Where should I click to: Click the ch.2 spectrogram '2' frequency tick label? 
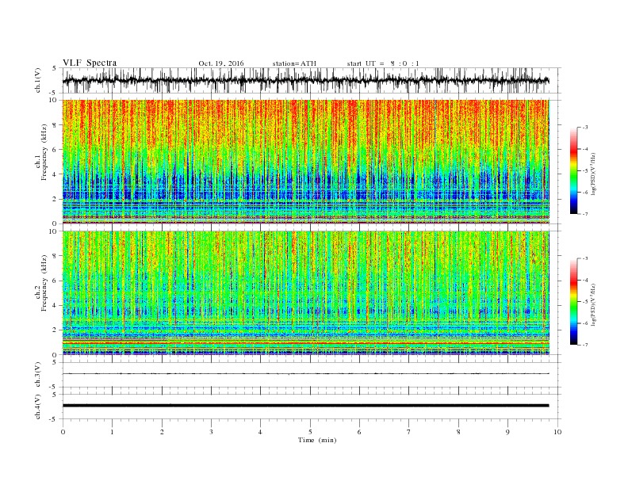coord(56,330)
